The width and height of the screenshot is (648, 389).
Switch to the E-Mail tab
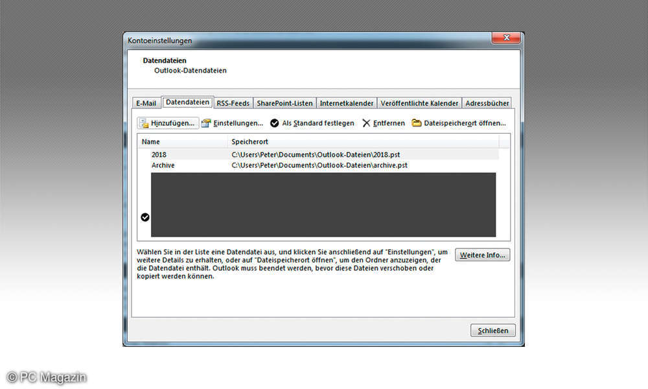point(146,103)
